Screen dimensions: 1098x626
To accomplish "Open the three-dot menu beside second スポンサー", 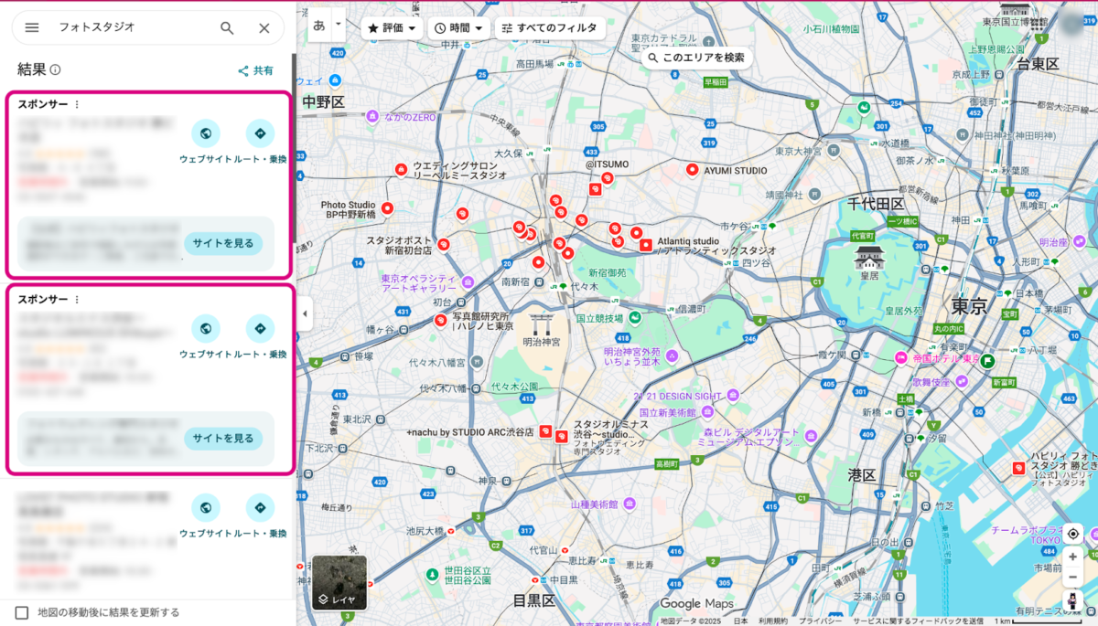I will tap(77, 300).
